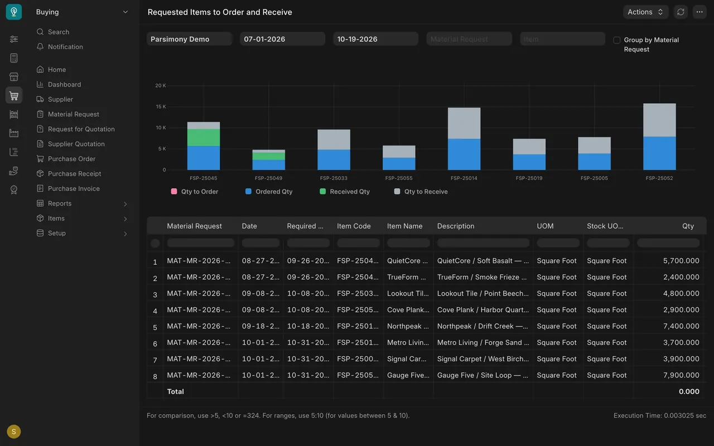Image resolution: width=714 pixels, height=446 pixels.
Task: Select the Buying cart module icon
Action: pos(14,95)
